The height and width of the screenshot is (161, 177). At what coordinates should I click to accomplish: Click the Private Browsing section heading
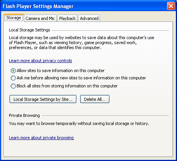click(x=24, y=115)
